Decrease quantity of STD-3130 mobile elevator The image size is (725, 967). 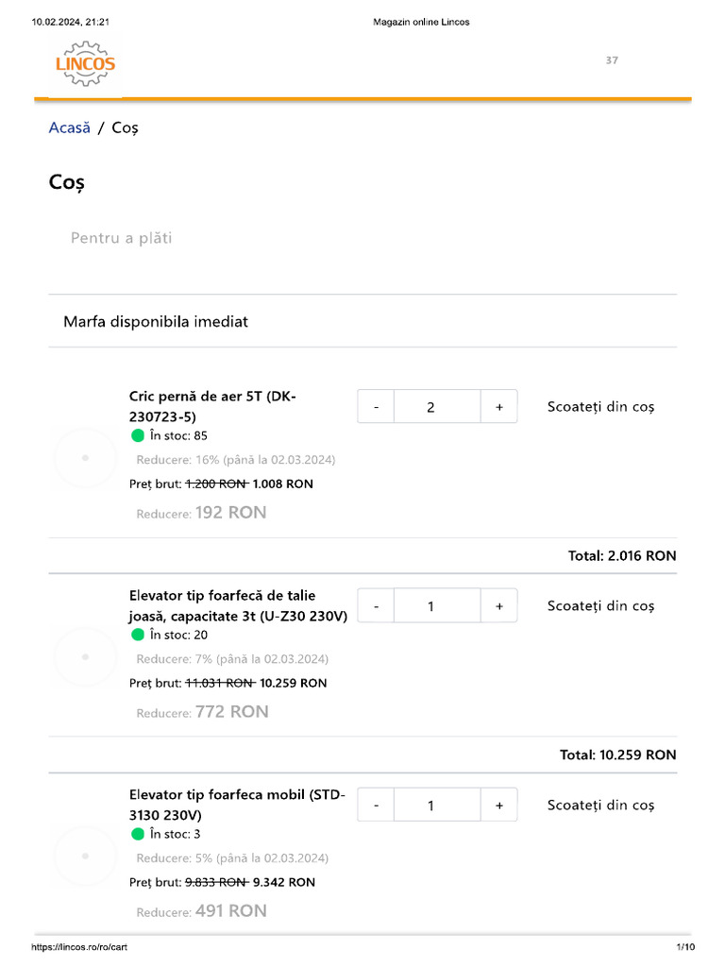pos(376,806)
